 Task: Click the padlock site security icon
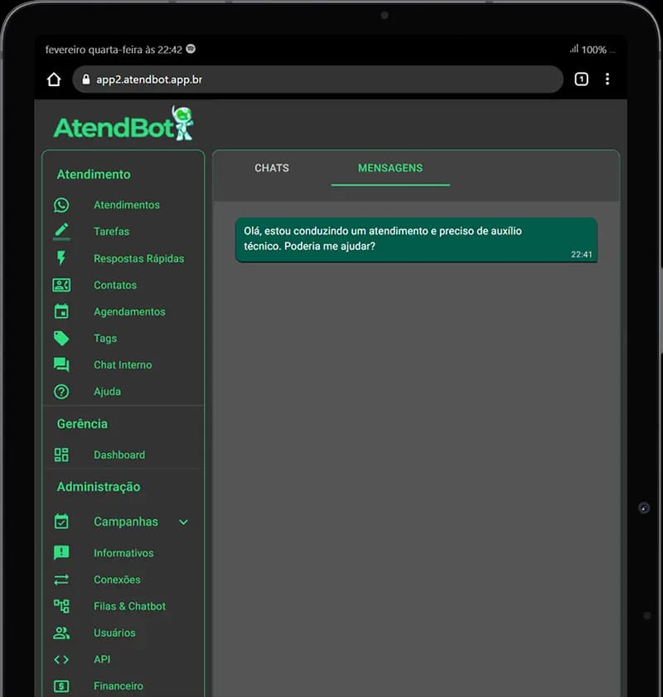86,79
